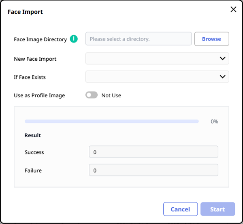Click the Not Use toggle label
Viewport: 243px width, 224px height.
coord(111,96)
